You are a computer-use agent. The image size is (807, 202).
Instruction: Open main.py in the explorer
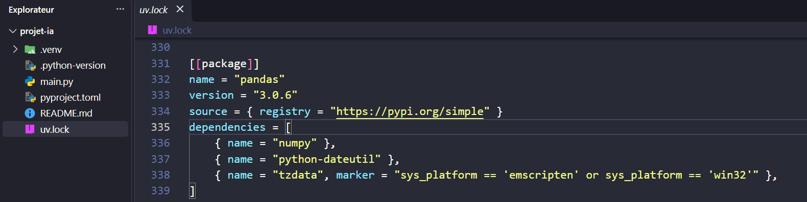click(57, 81)
